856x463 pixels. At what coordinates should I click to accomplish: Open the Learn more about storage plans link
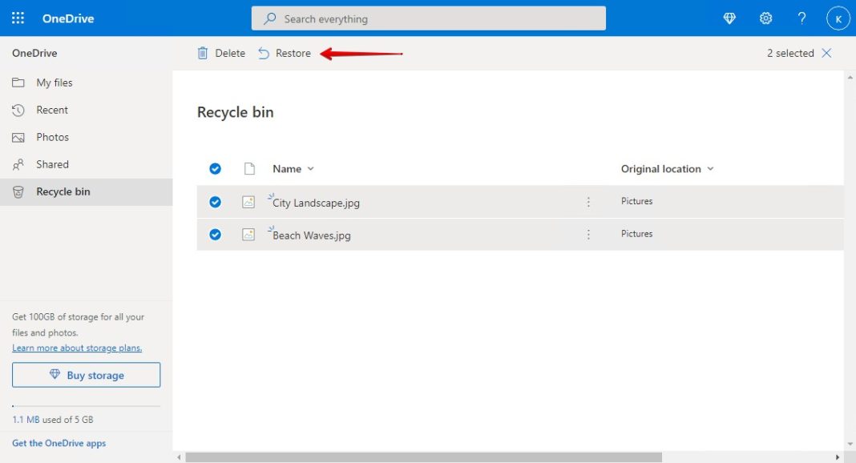(x=77, y=348)
